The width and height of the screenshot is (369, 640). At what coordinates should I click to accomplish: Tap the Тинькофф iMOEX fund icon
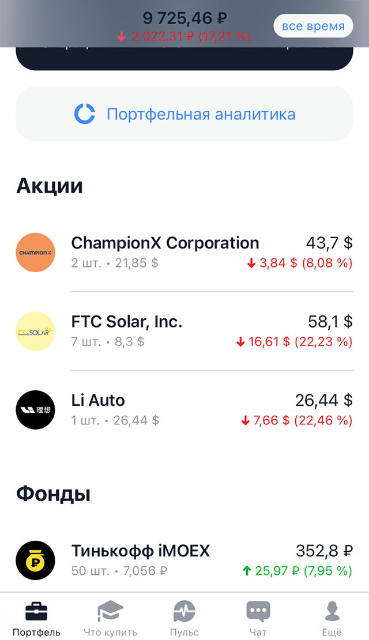(x=36, y=560)
